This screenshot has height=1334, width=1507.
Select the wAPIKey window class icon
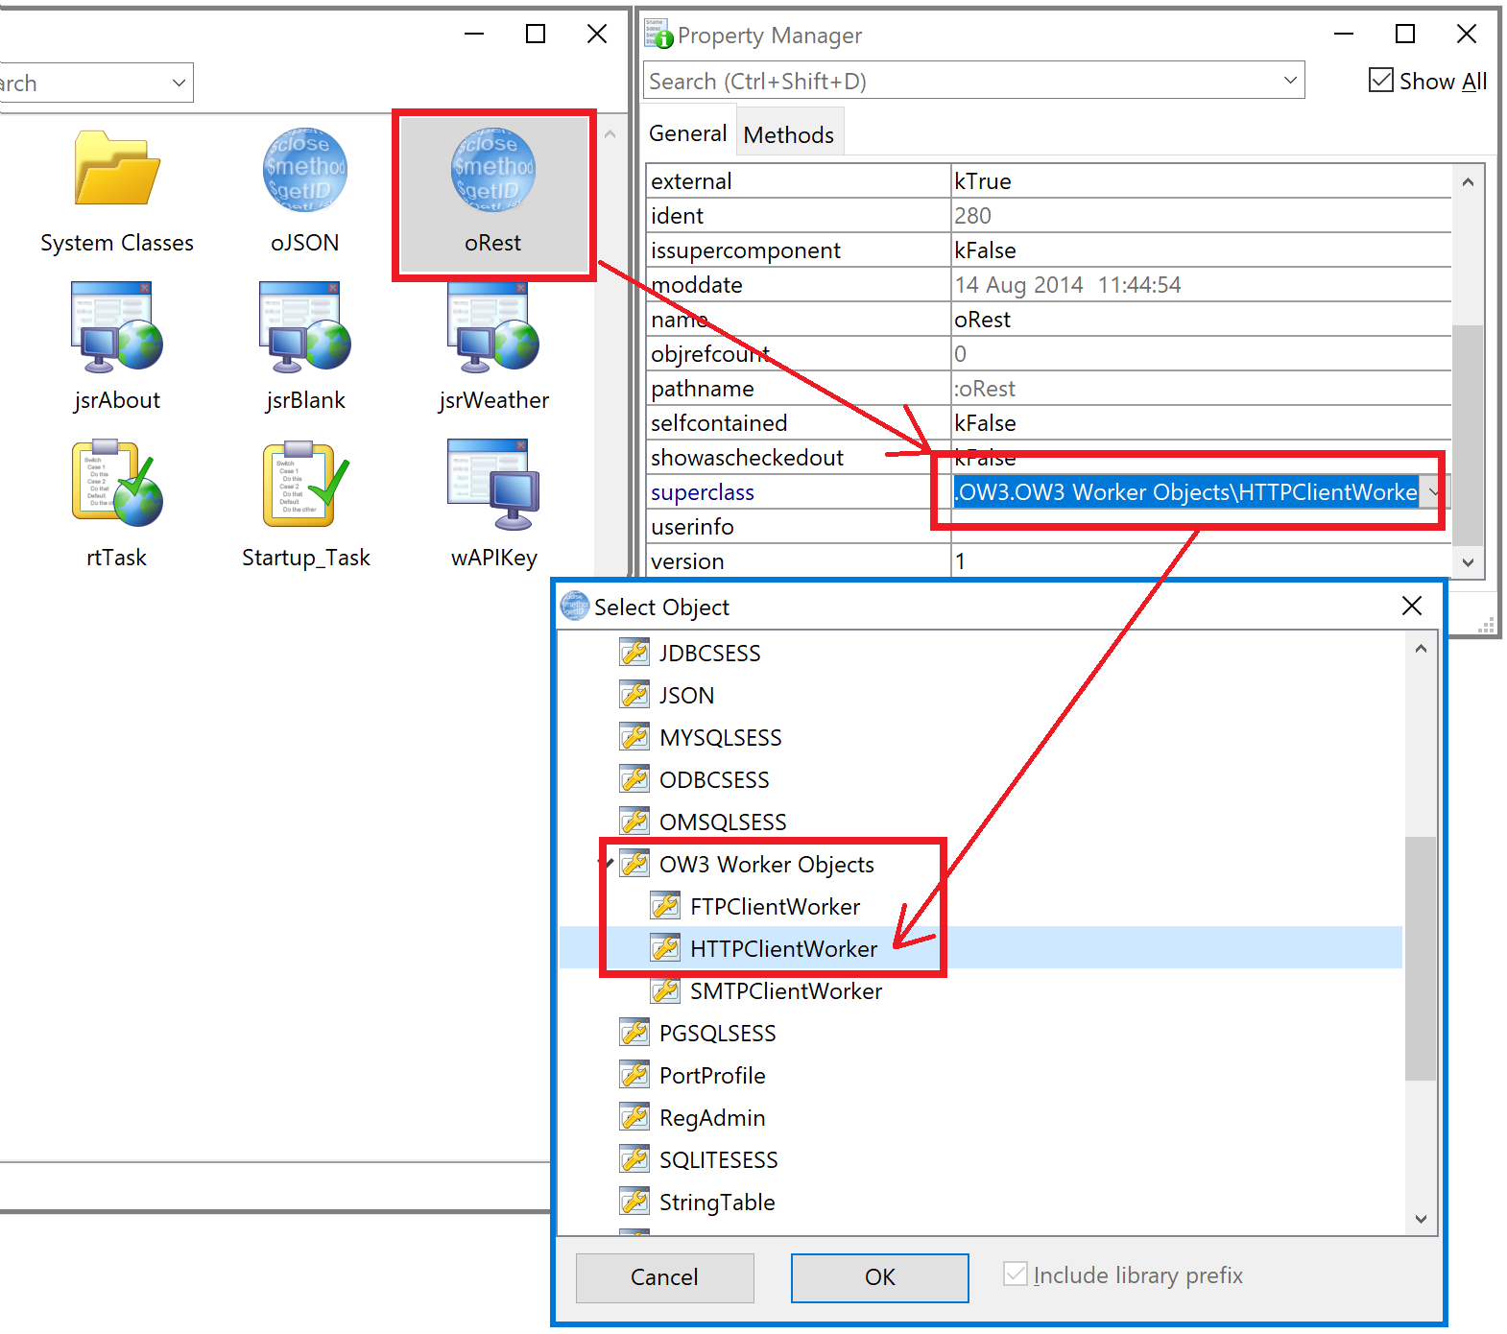[493, 486]
